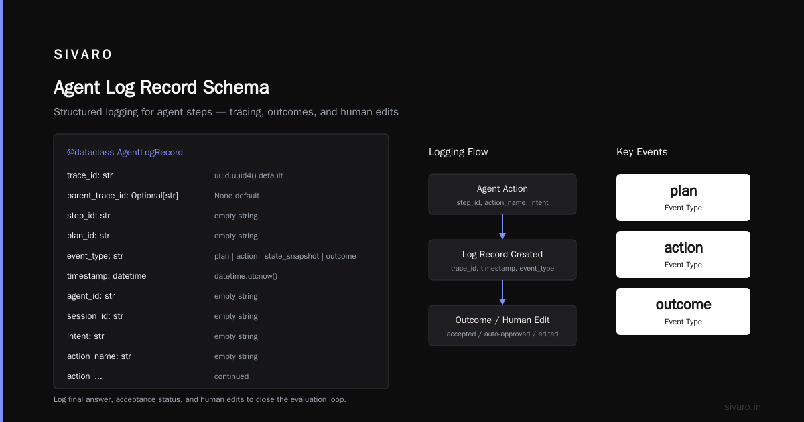The image size is (804, 422).
Task: Click the structured logging subtitle text
Action: tap(226, 112)
